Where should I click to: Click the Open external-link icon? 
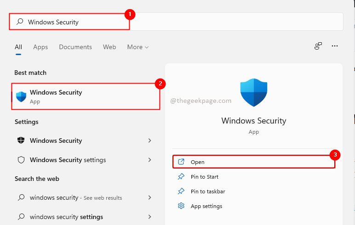[181, 162]
